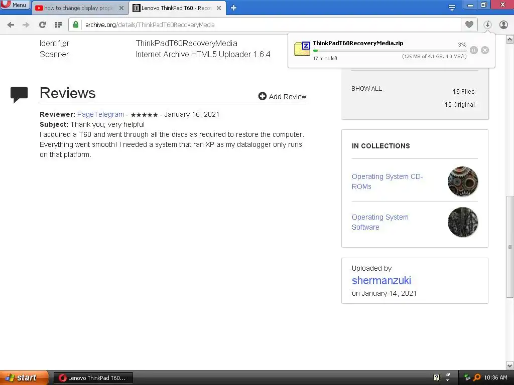Pause the ThinkPadT60RecoveryMedia.zip download
This screenshot has height=385, width=514.
coord(474,50)
